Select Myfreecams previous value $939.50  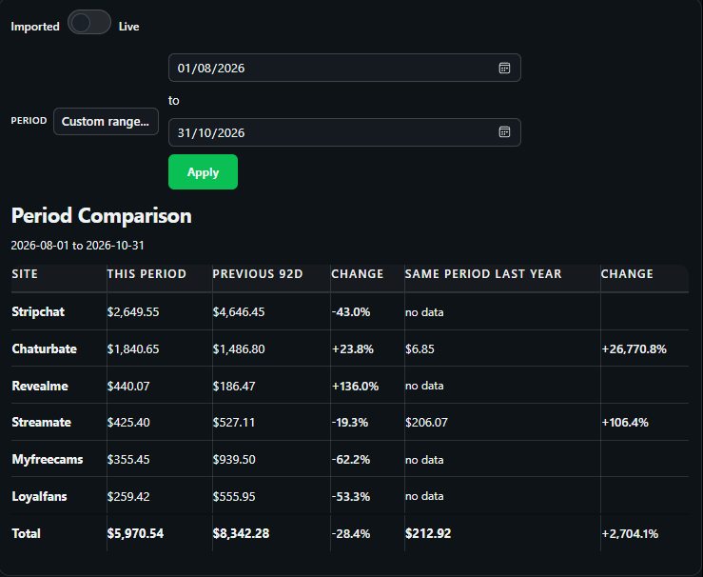click(234, 460)
